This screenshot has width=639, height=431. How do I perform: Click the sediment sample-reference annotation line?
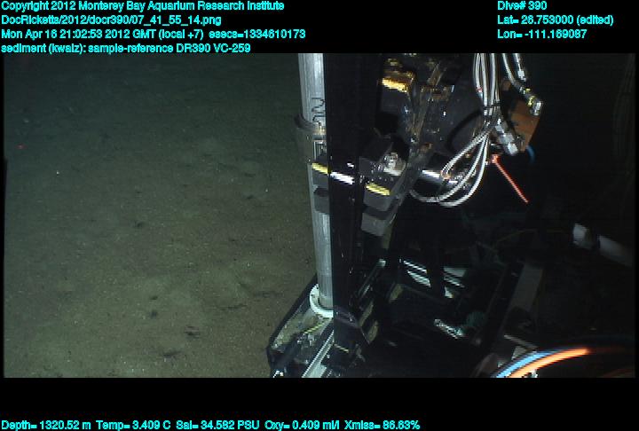(125, 48)
